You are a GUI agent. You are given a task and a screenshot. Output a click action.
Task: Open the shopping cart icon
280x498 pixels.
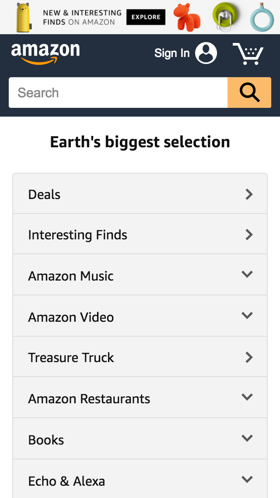point(248,54)
